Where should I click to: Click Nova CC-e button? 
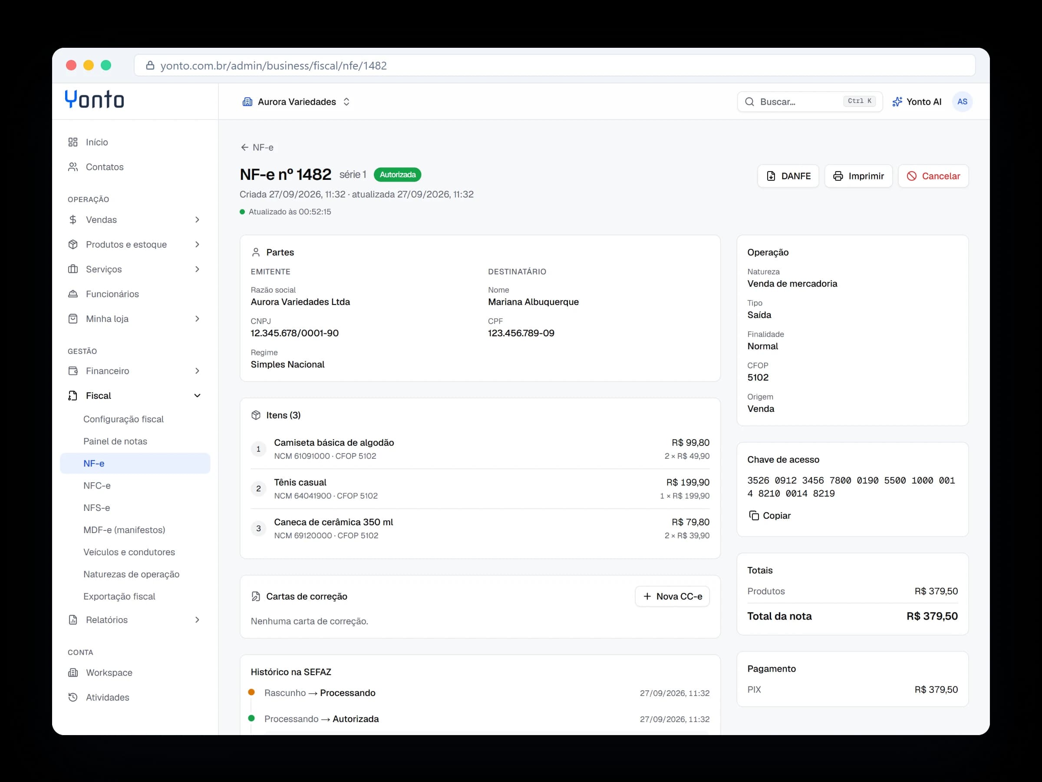tap(672, 596)
